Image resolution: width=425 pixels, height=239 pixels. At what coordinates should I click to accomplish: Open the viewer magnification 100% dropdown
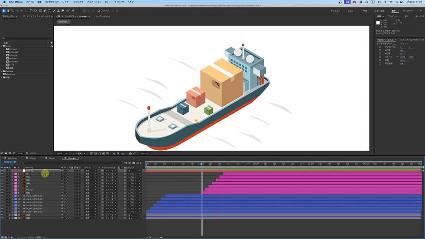[x=60, y=153]
